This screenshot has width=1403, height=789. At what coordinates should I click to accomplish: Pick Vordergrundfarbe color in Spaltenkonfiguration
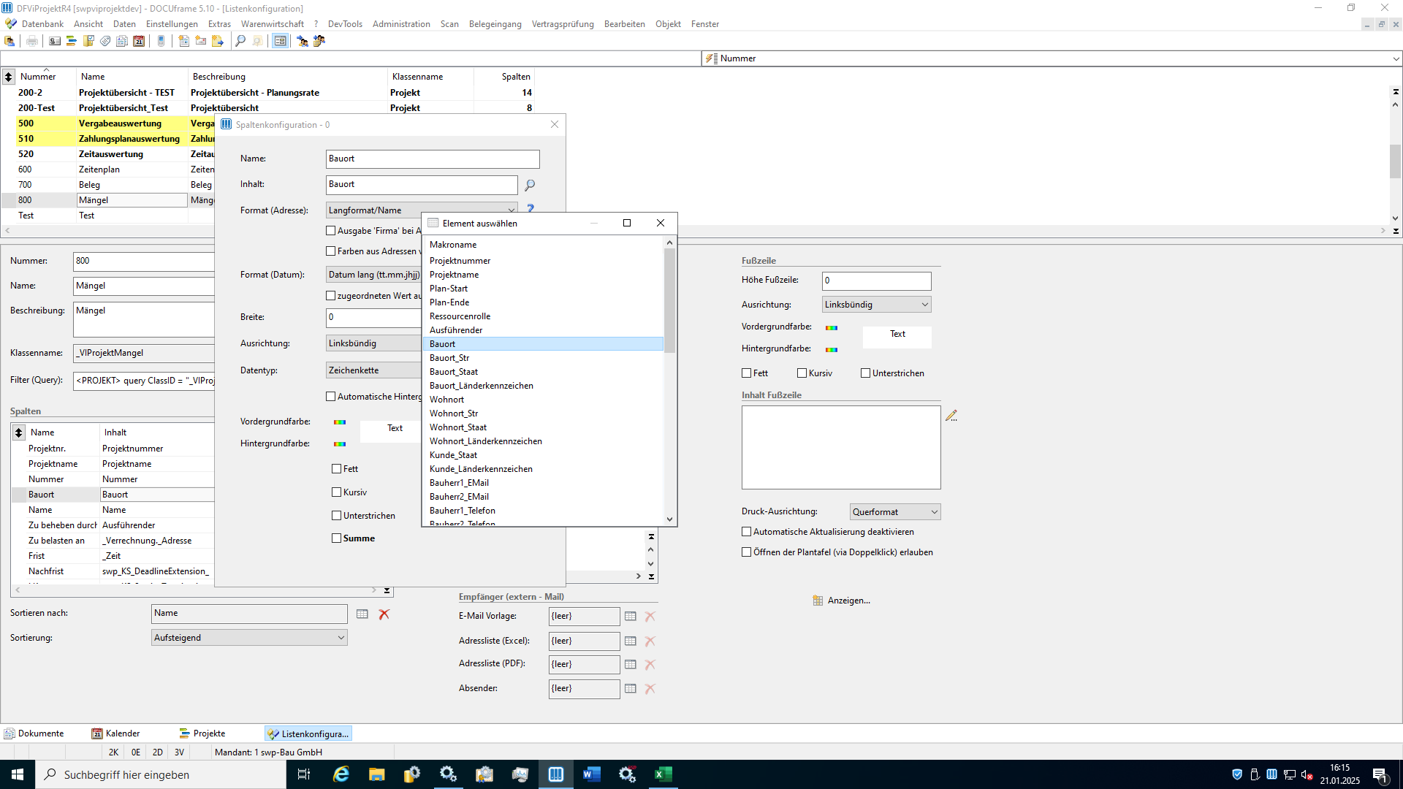(340, 422)
